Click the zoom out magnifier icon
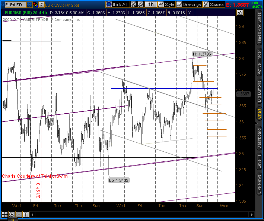264x221 pixels. (x=19, y=214)
